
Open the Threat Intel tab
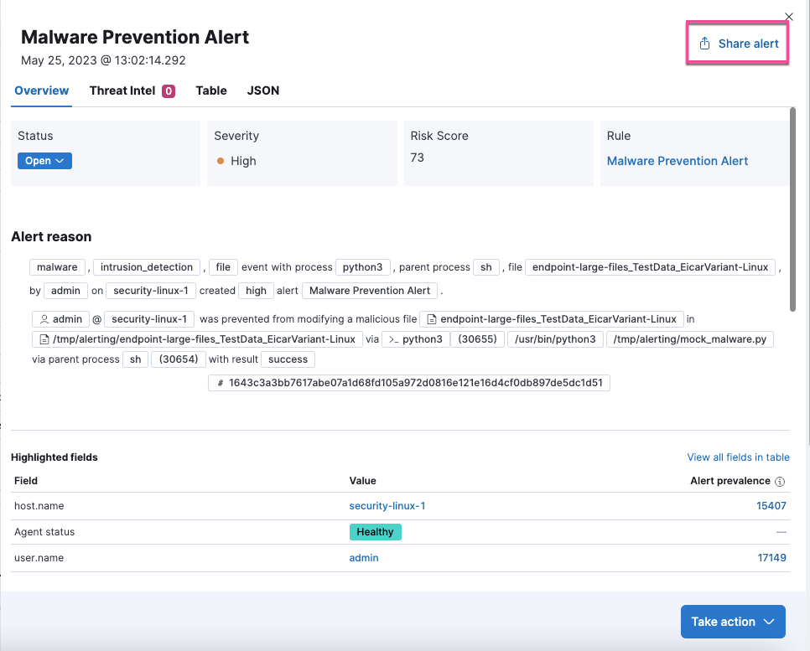122,90
